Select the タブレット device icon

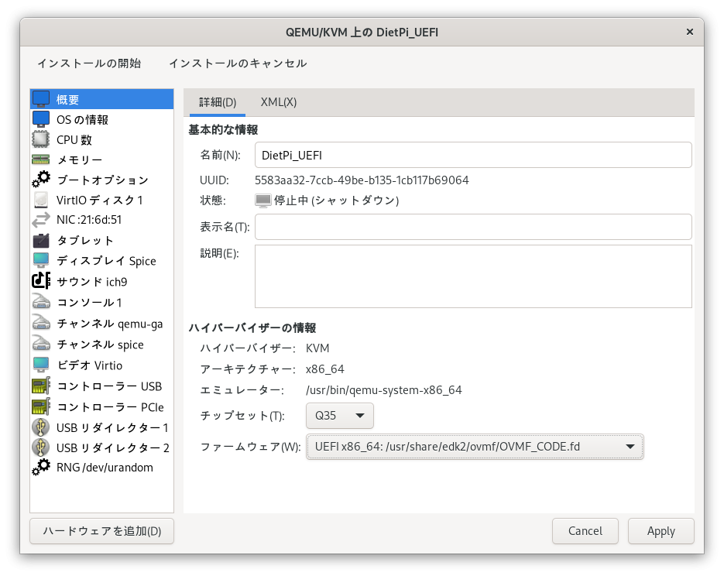(x=41, y=241)
